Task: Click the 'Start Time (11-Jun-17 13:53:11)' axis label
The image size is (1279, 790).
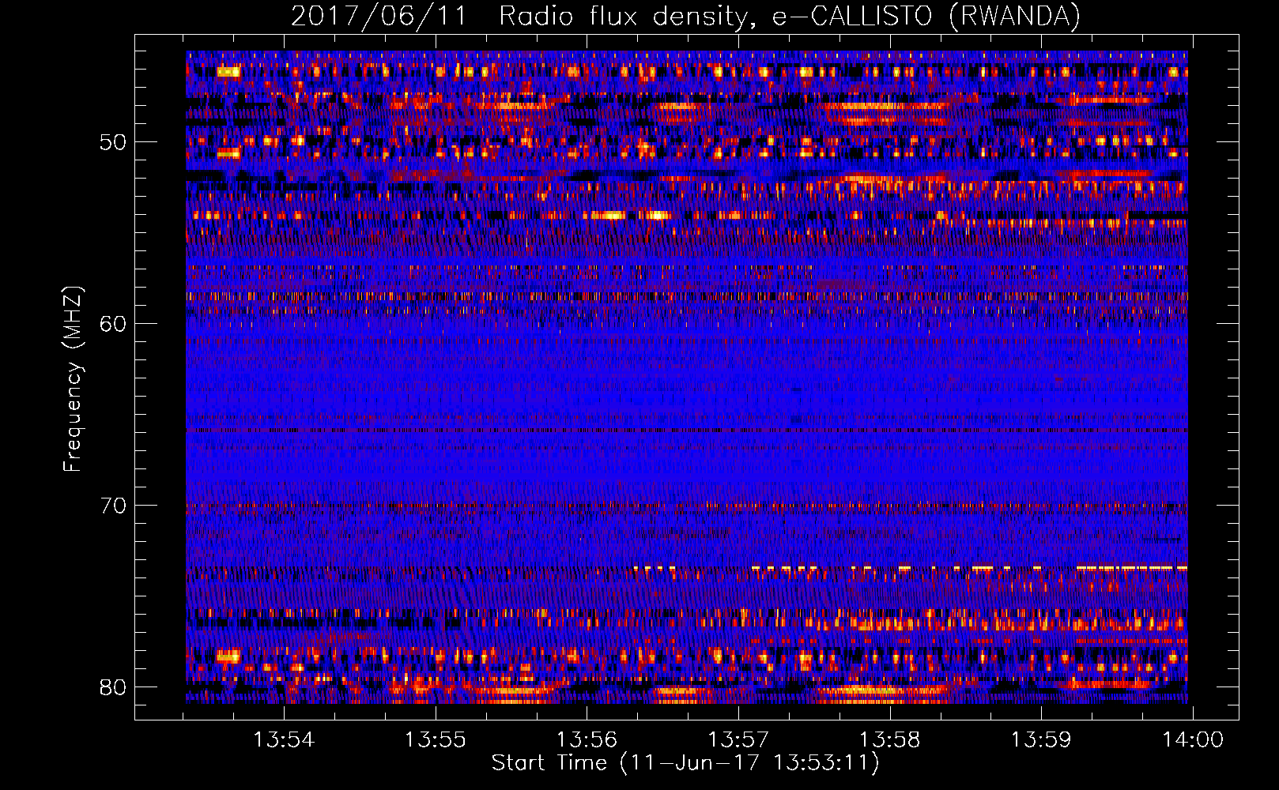Action: tap(685, 763)
